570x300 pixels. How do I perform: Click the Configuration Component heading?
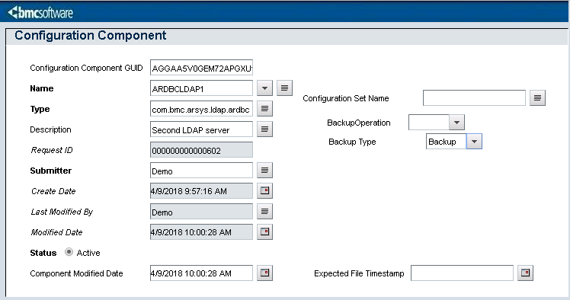pos(91,35)
